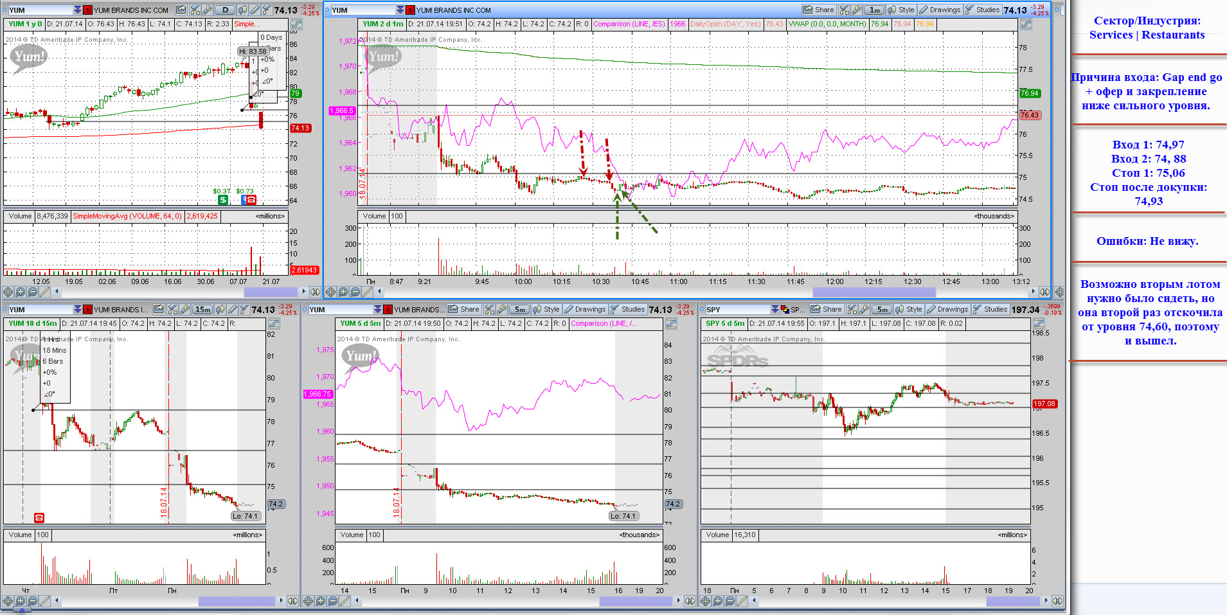Select crosshair pan tool under YUM 1m chart

tap(330, 292)
